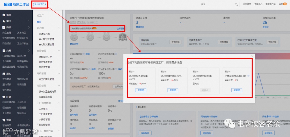Open 工厂信息管理 submenu item
The width and height of the screenshot is (290, 137).
point(45,114)
